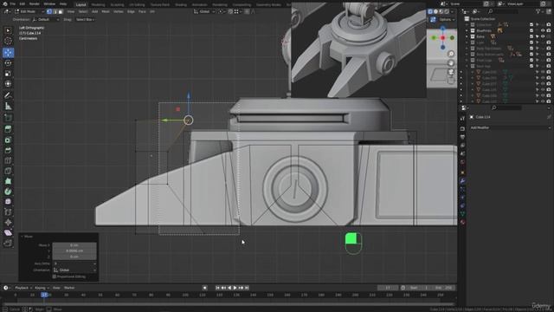
Task: Select the Loop Cut tool
Action: coord(8,160)
